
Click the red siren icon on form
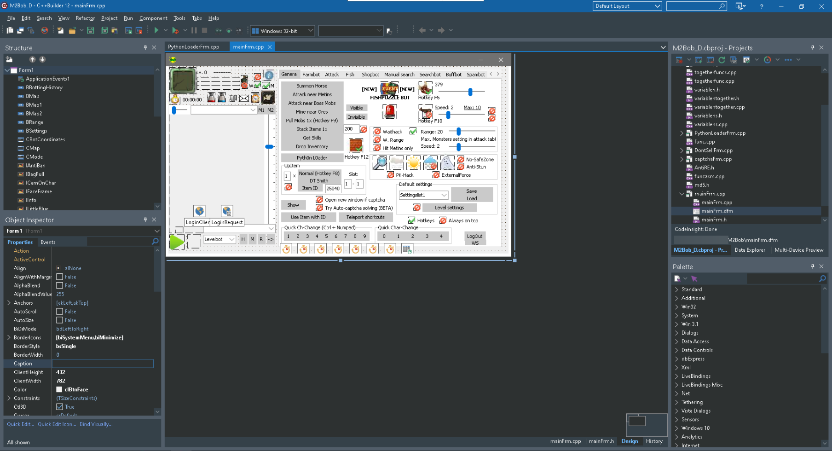pos(390,111)
